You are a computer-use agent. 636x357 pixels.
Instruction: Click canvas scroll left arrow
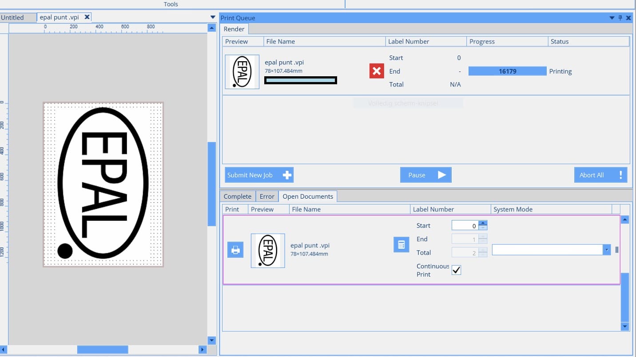coord(4,349)
